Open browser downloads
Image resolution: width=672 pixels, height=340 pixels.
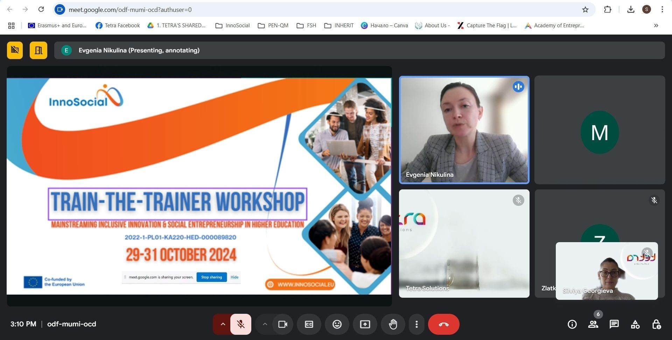click(x=631, y=9)
